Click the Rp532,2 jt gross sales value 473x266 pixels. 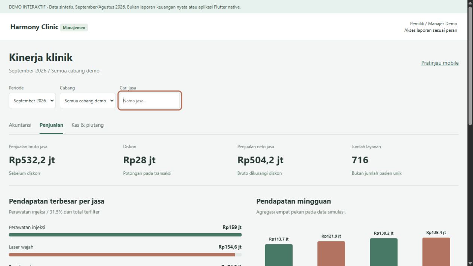pos(32,160)
